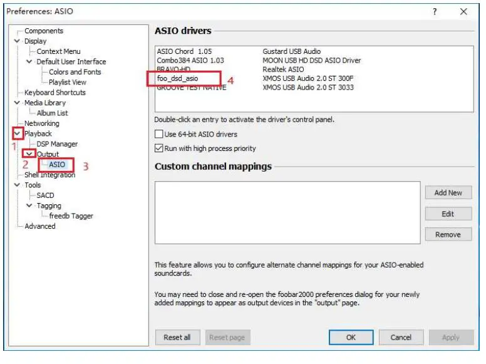The height and width of the screenshot is (364, 486).
Task: Collapse the Output tree node
Action: (x=29, y=153)
